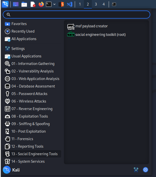The image size is (156, 177).
Task: Click the Kali user name at menu bottom
Action: point(16,170)
